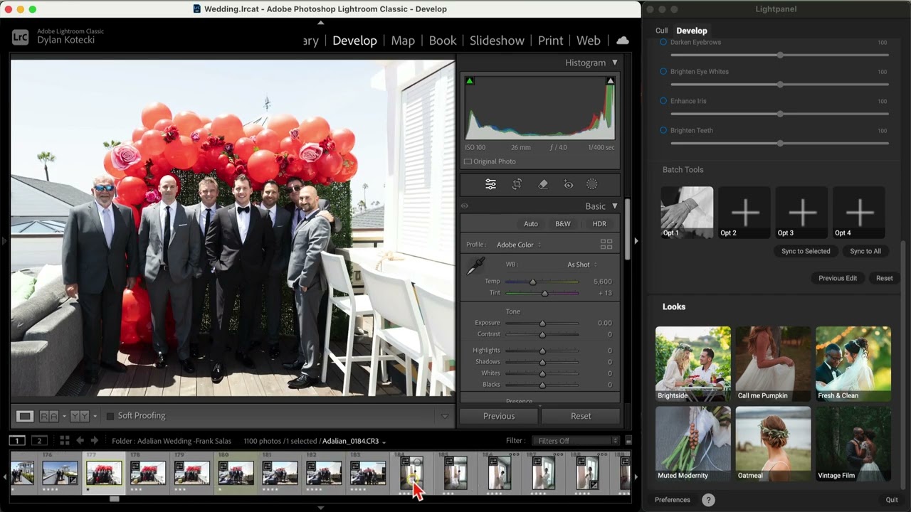The image size is (911, 512).
Task: Open Before/After view options dropdown arrow
Action: (95, 416)
